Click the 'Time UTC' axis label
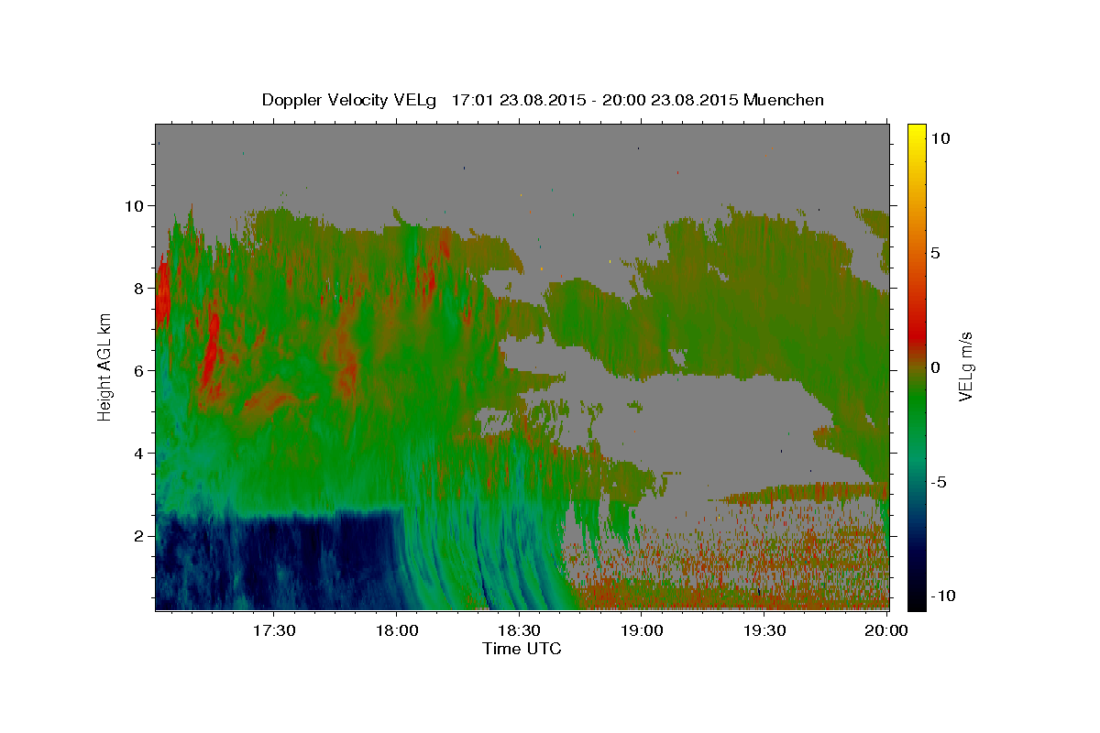Image resolution: width=1100 pixels, height=733 pixels. click(522, 649)
